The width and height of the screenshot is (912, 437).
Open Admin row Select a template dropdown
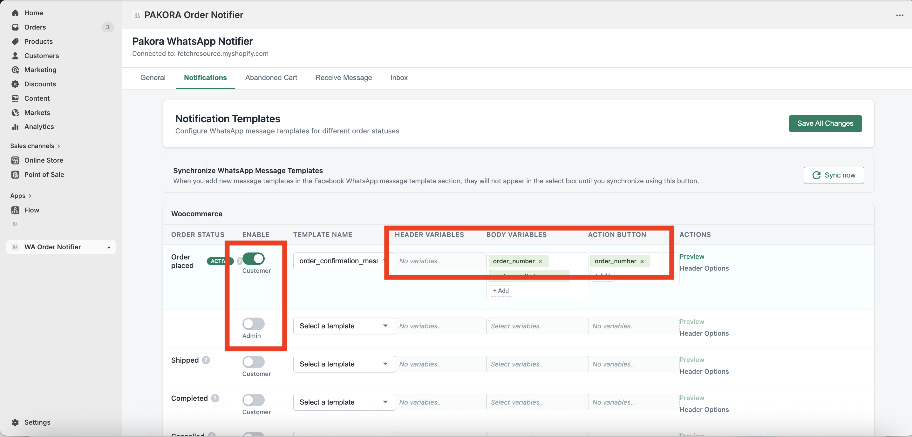click(344, 326)
